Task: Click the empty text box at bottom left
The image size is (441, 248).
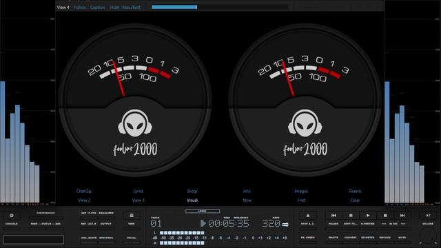Action: click(34, 240)
